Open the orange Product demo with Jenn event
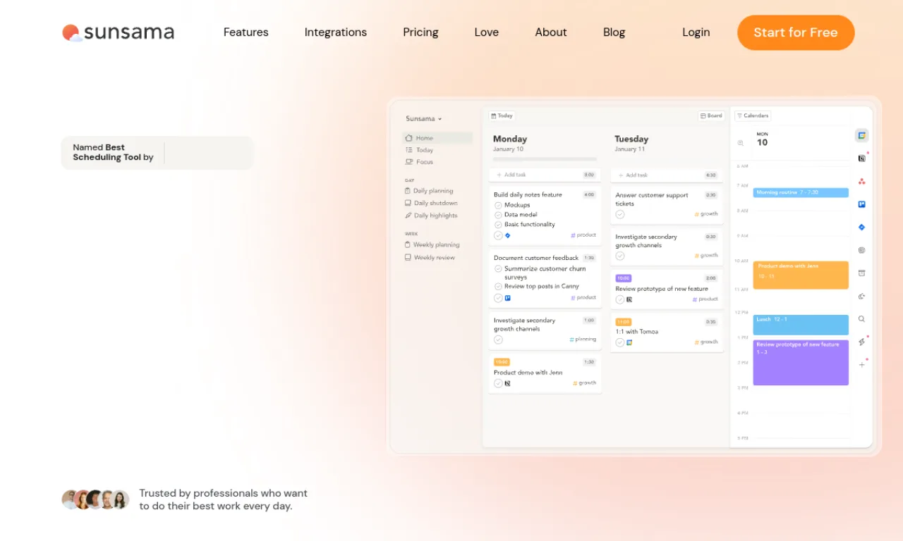The width and height of the screenshot is (903, 541). (801, 275)
